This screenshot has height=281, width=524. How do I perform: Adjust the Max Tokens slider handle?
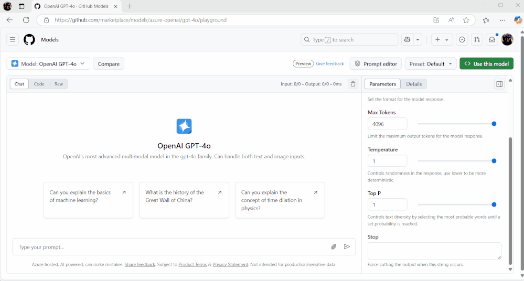494,124
